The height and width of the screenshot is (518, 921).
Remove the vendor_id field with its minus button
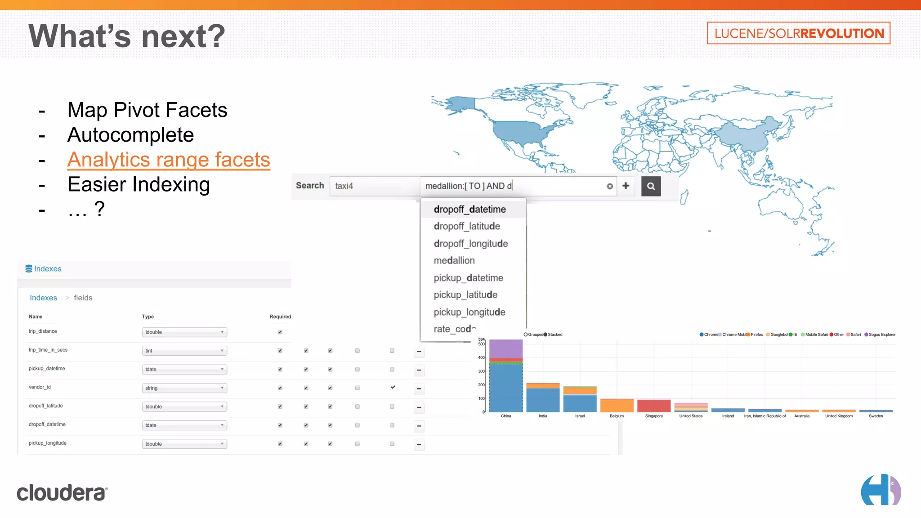click(419, 388)
